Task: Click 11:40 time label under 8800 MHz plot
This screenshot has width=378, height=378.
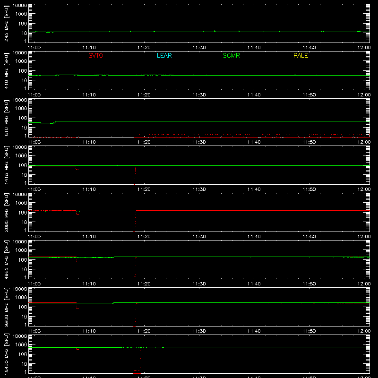Action: pos(254,331)
